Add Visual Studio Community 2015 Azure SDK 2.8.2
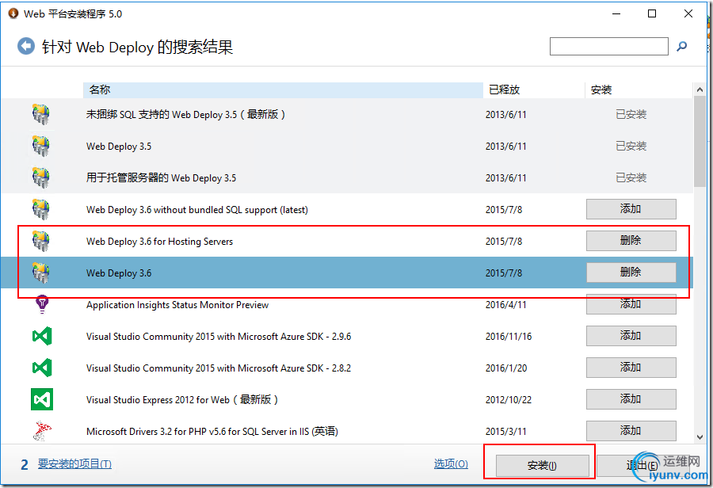 (631, 368)
